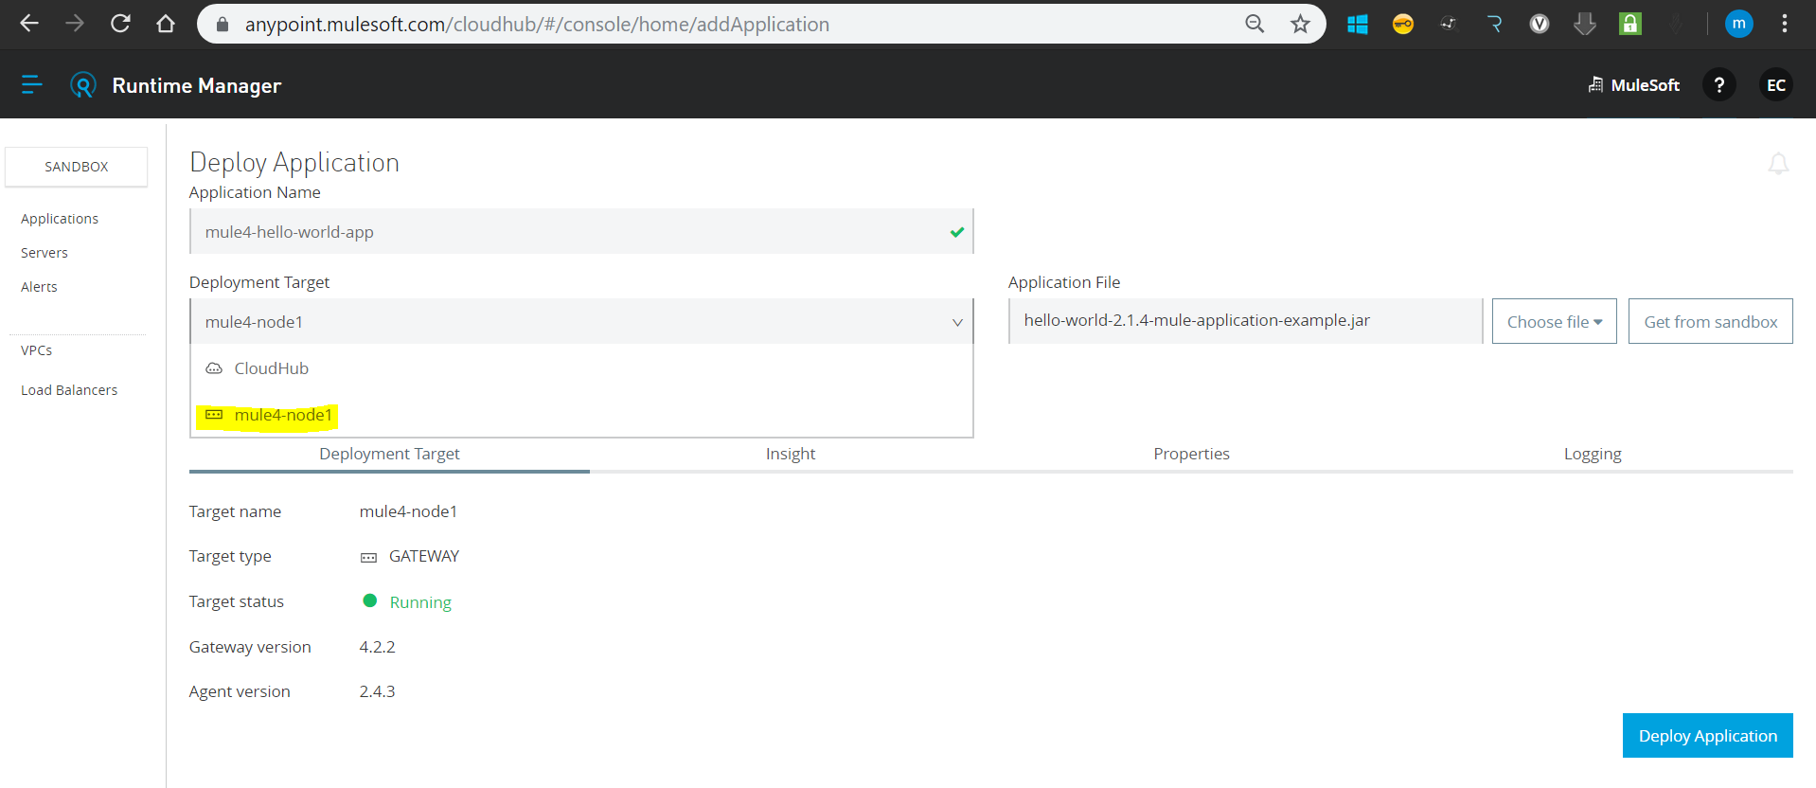Screen dimensions: 1816x788
Task: Click the Application Name input field
Action: pyautogui.click(x=568, y=232)
